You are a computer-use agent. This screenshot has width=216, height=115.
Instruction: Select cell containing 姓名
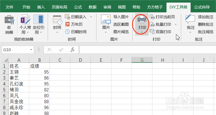19,66
